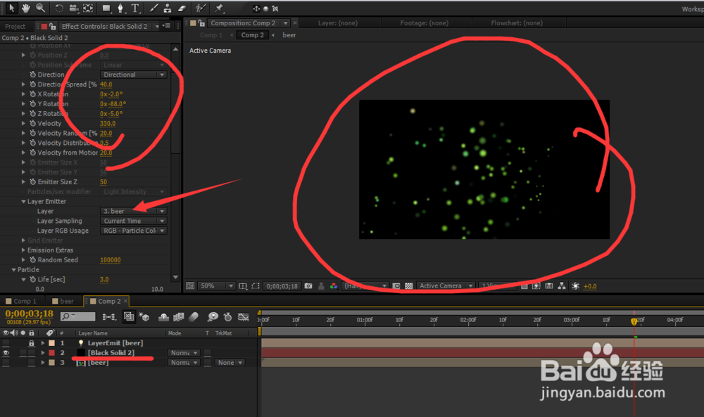This screenshot has width=704, height=417.
Task: Toggle panel lock on Effect Controls
Action: (53, 27)
